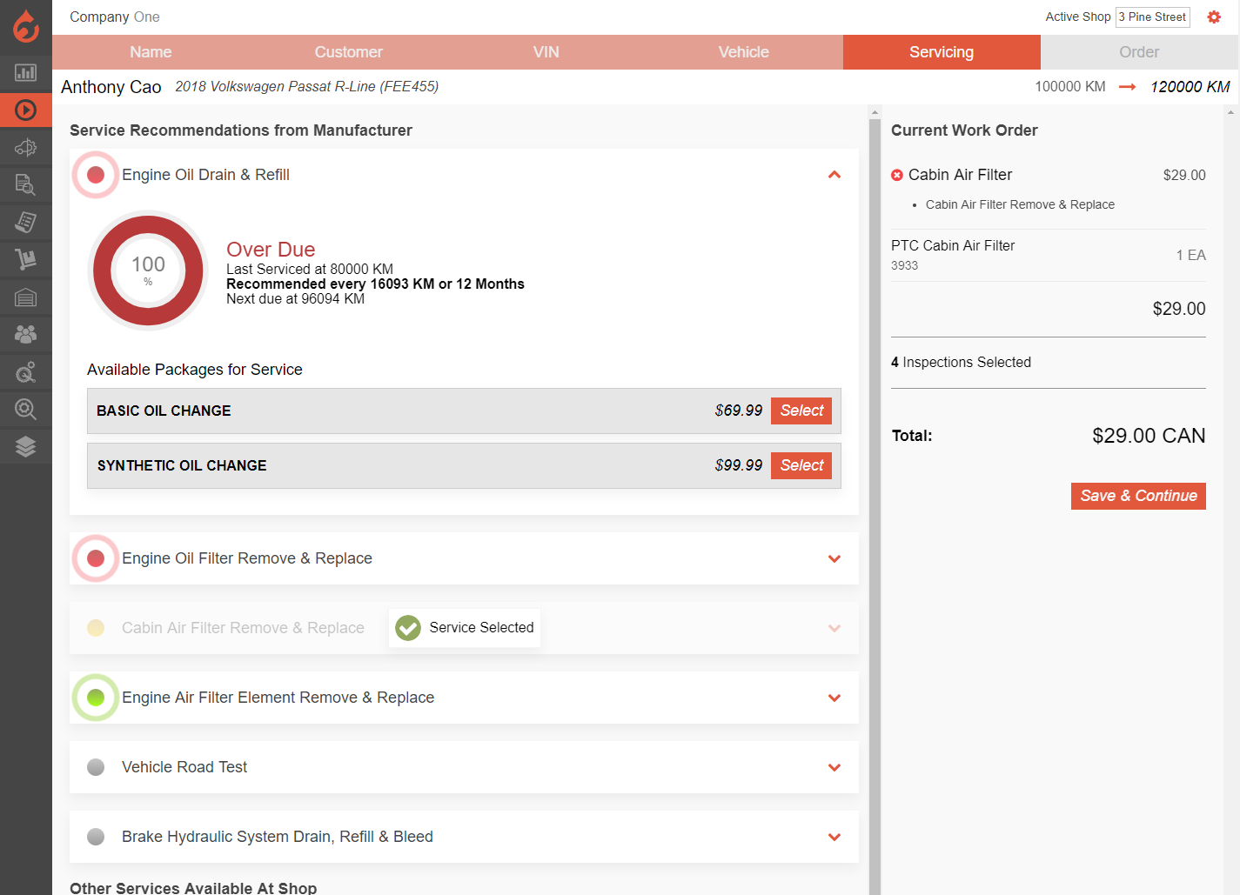
Task: Click the $29.00 CAN total amount
Action: click(1149, 436)
